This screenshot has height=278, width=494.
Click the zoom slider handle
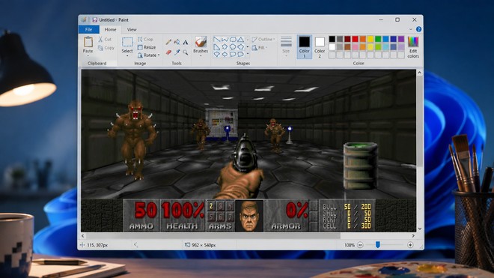click(378, 244)
